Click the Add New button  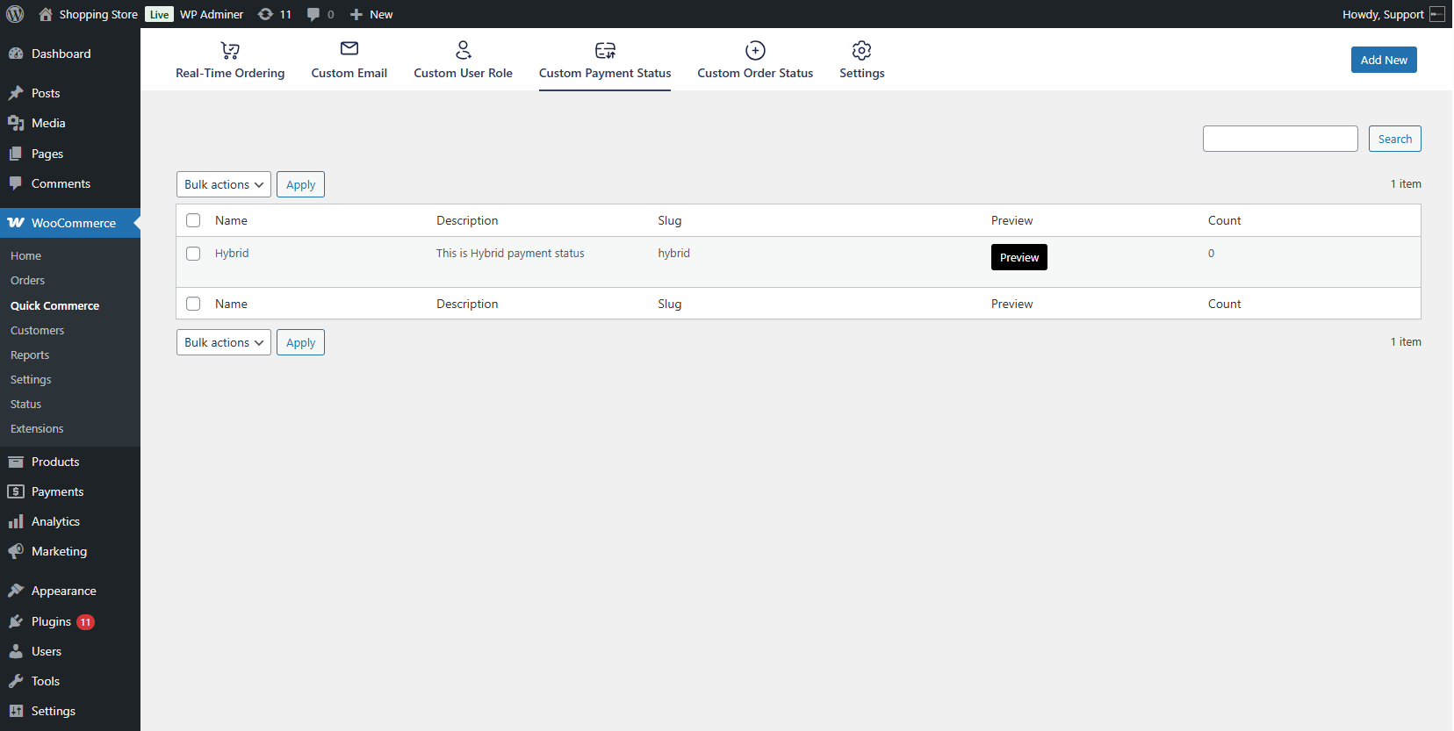1383,60
